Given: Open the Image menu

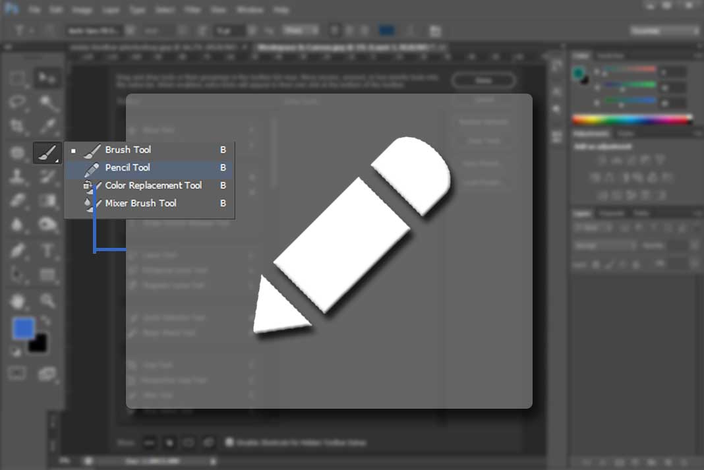Looking at the screenshot, I should pyautogui.click(x=82, y=10).
